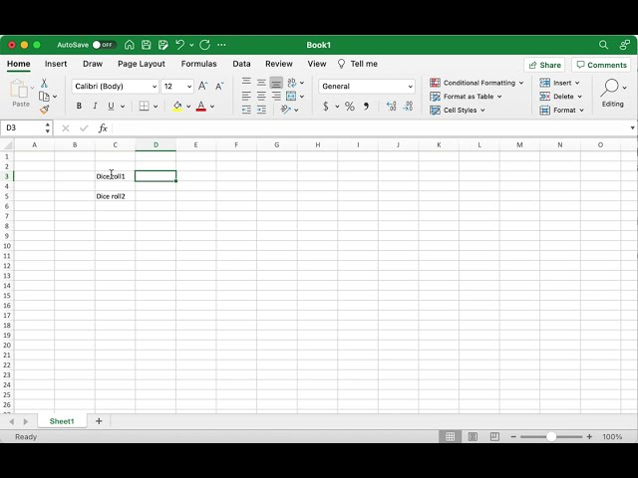Apply fill color with paint bucket
638x478 pixels.
tap(177, 107)
